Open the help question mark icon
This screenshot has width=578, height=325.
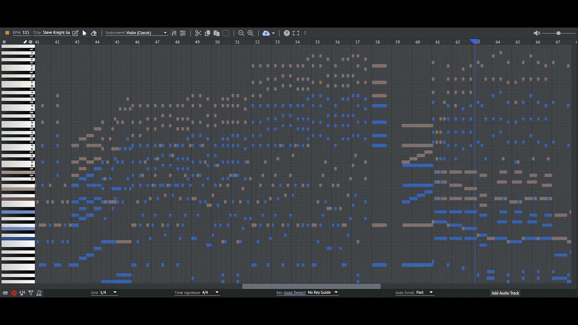pyautogui.click(x=287, y=33)
